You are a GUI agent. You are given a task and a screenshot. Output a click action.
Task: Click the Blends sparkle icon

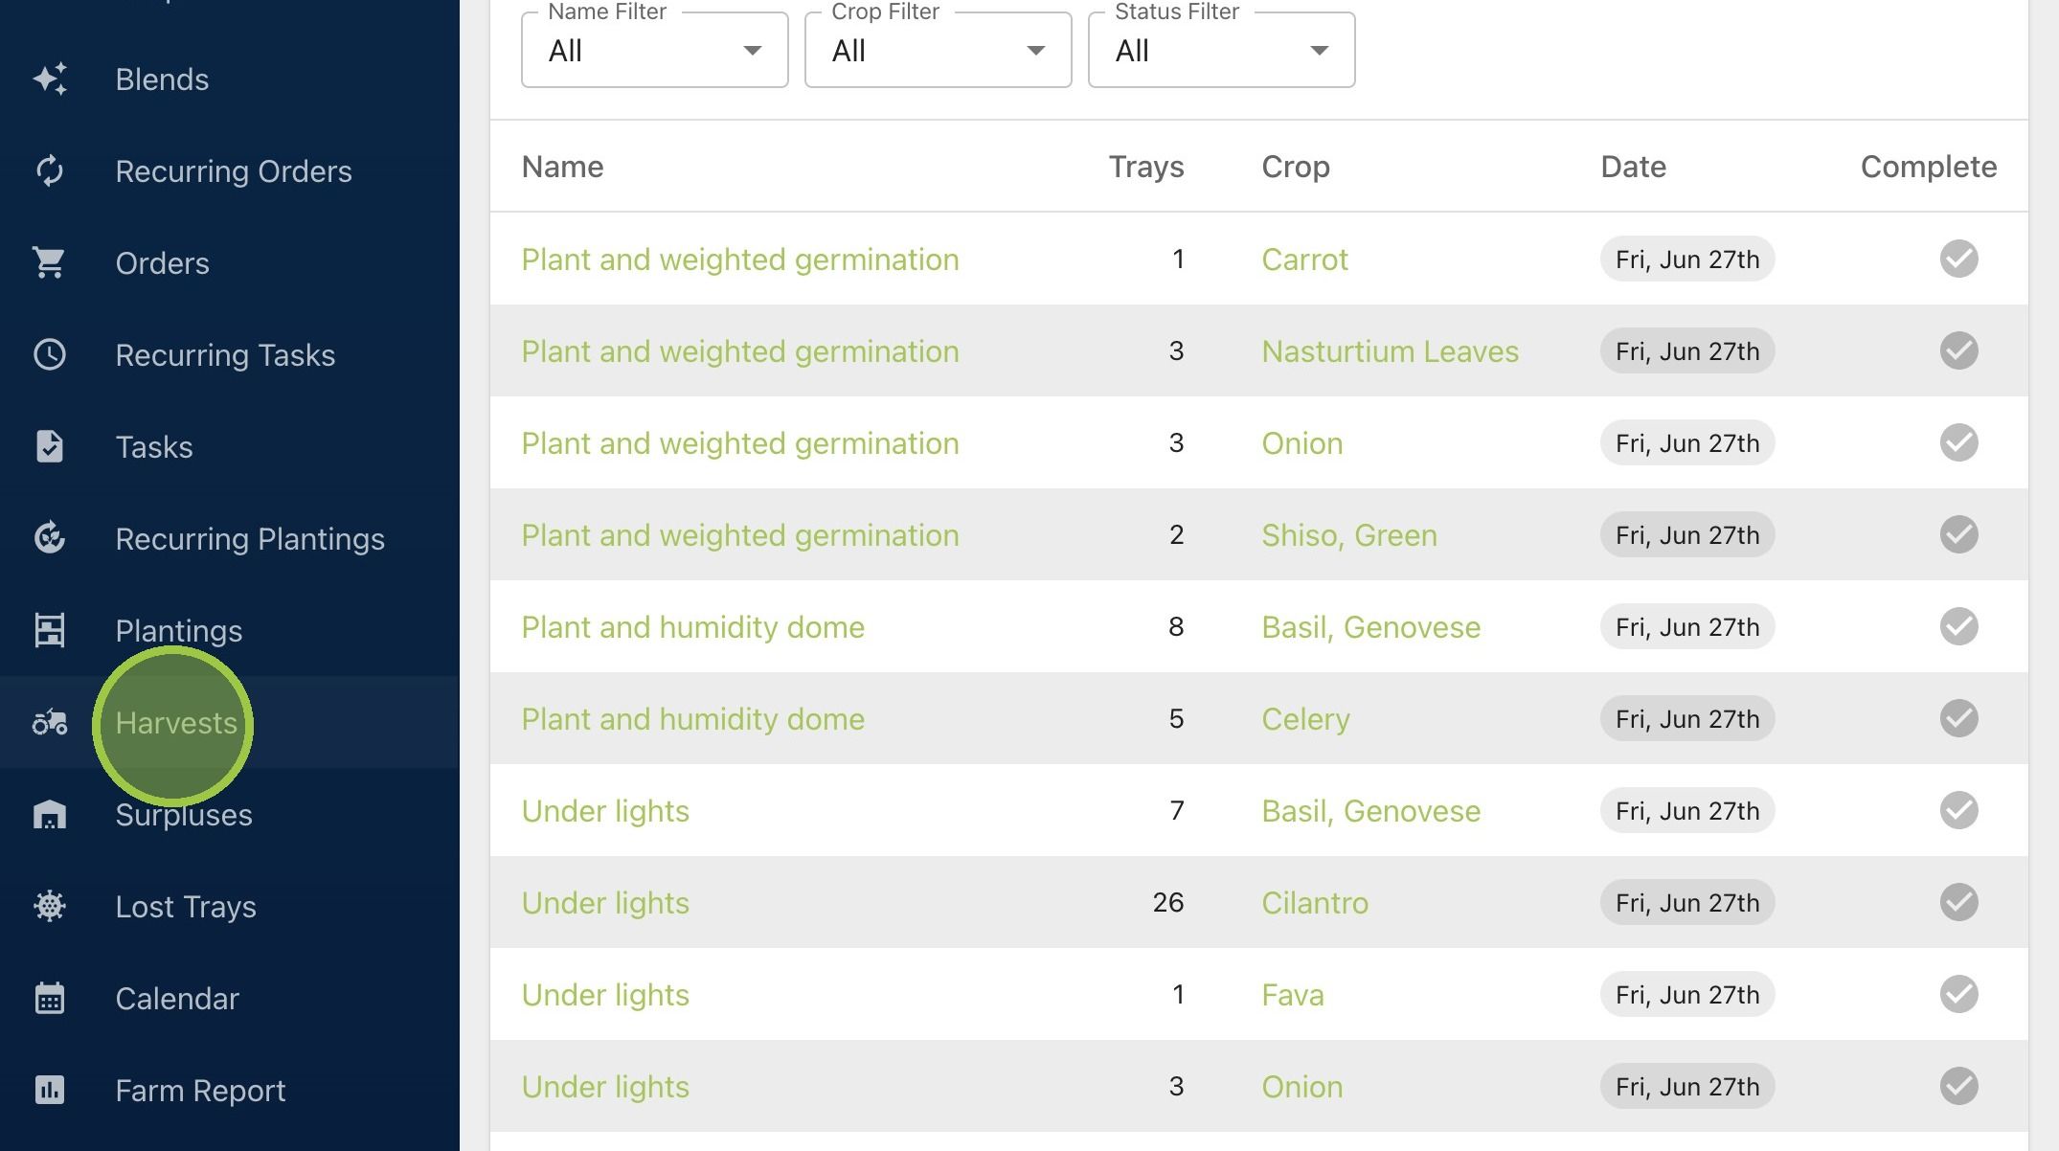point(50,79)
